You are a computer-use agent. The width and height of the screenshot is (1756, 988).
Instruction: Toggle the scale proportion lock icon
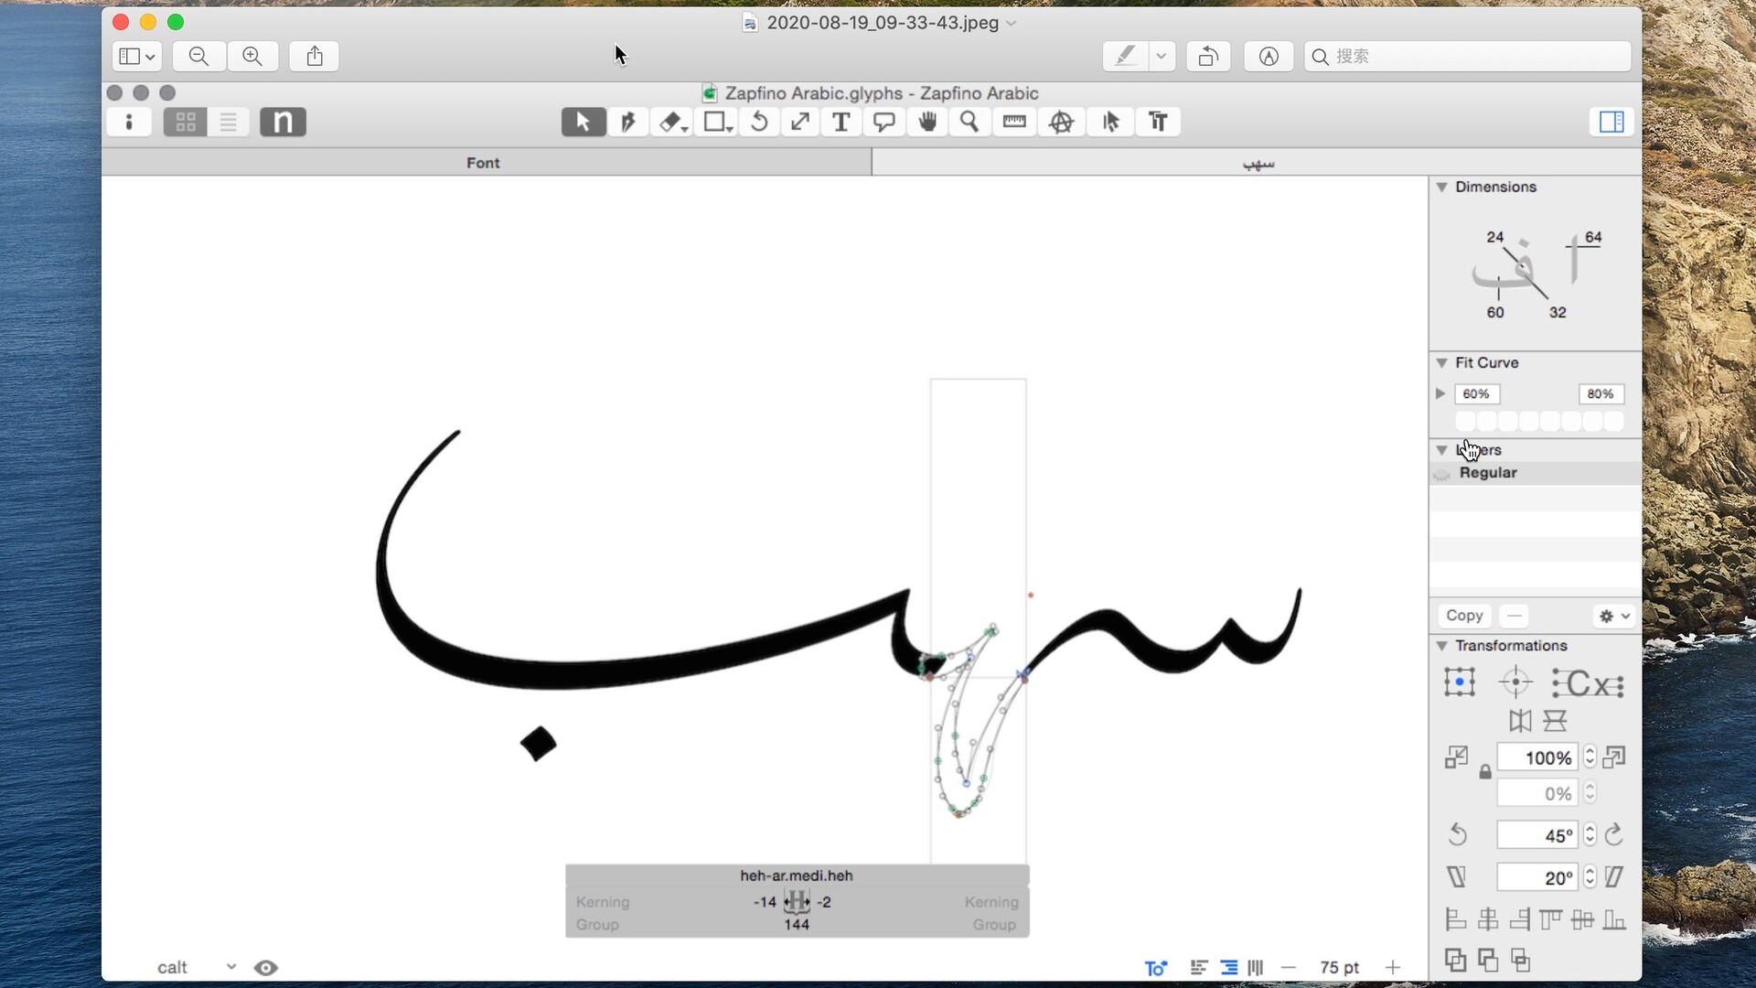[x=1485, y=772]
